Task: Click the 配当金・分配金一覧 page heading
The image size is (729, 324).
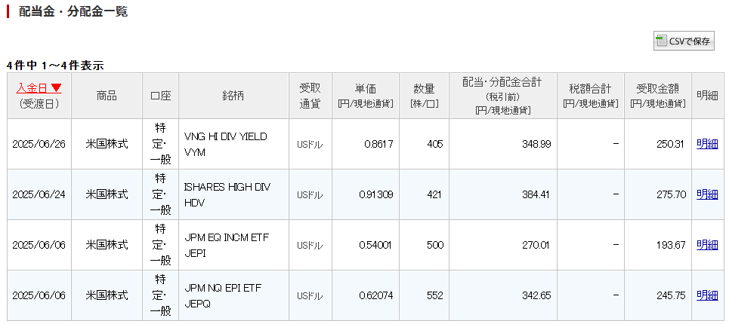Action: pos(73,11)
